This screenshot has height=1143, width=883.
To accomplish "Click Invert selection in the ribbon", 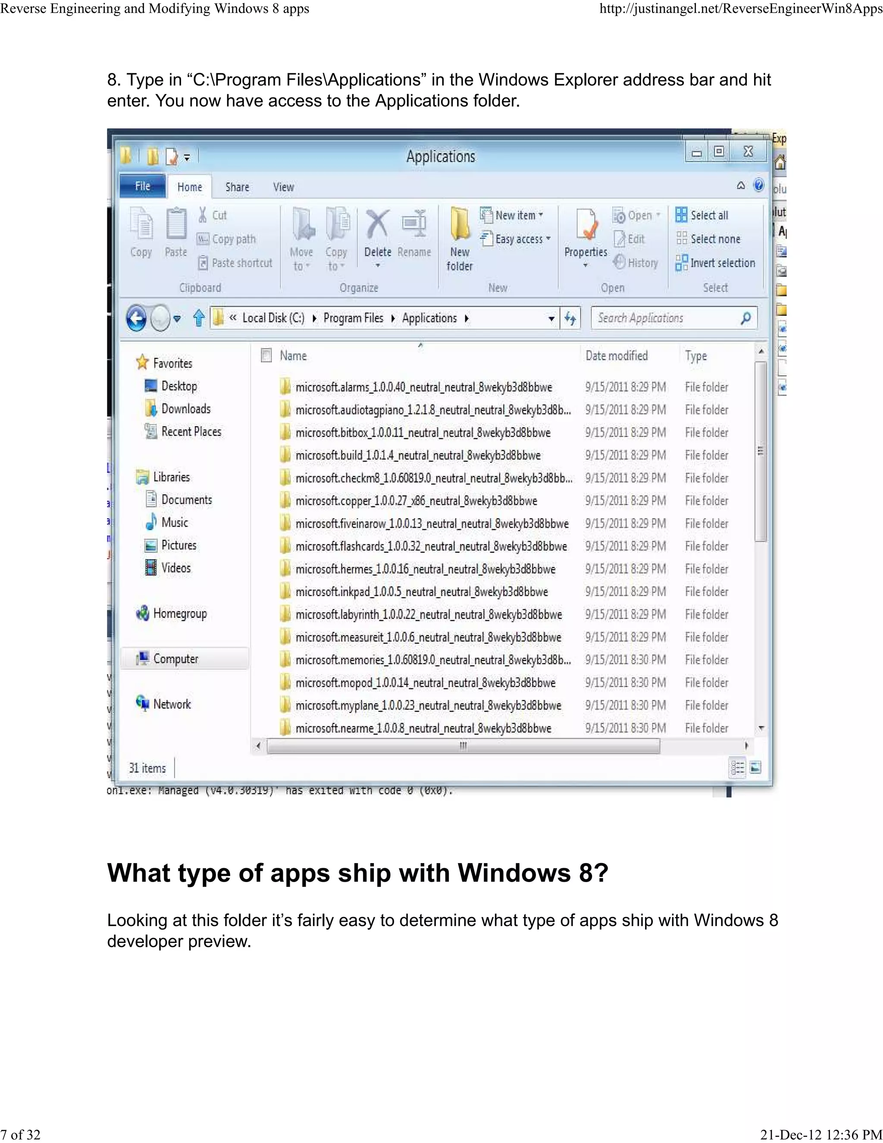I will coord(715,263).
